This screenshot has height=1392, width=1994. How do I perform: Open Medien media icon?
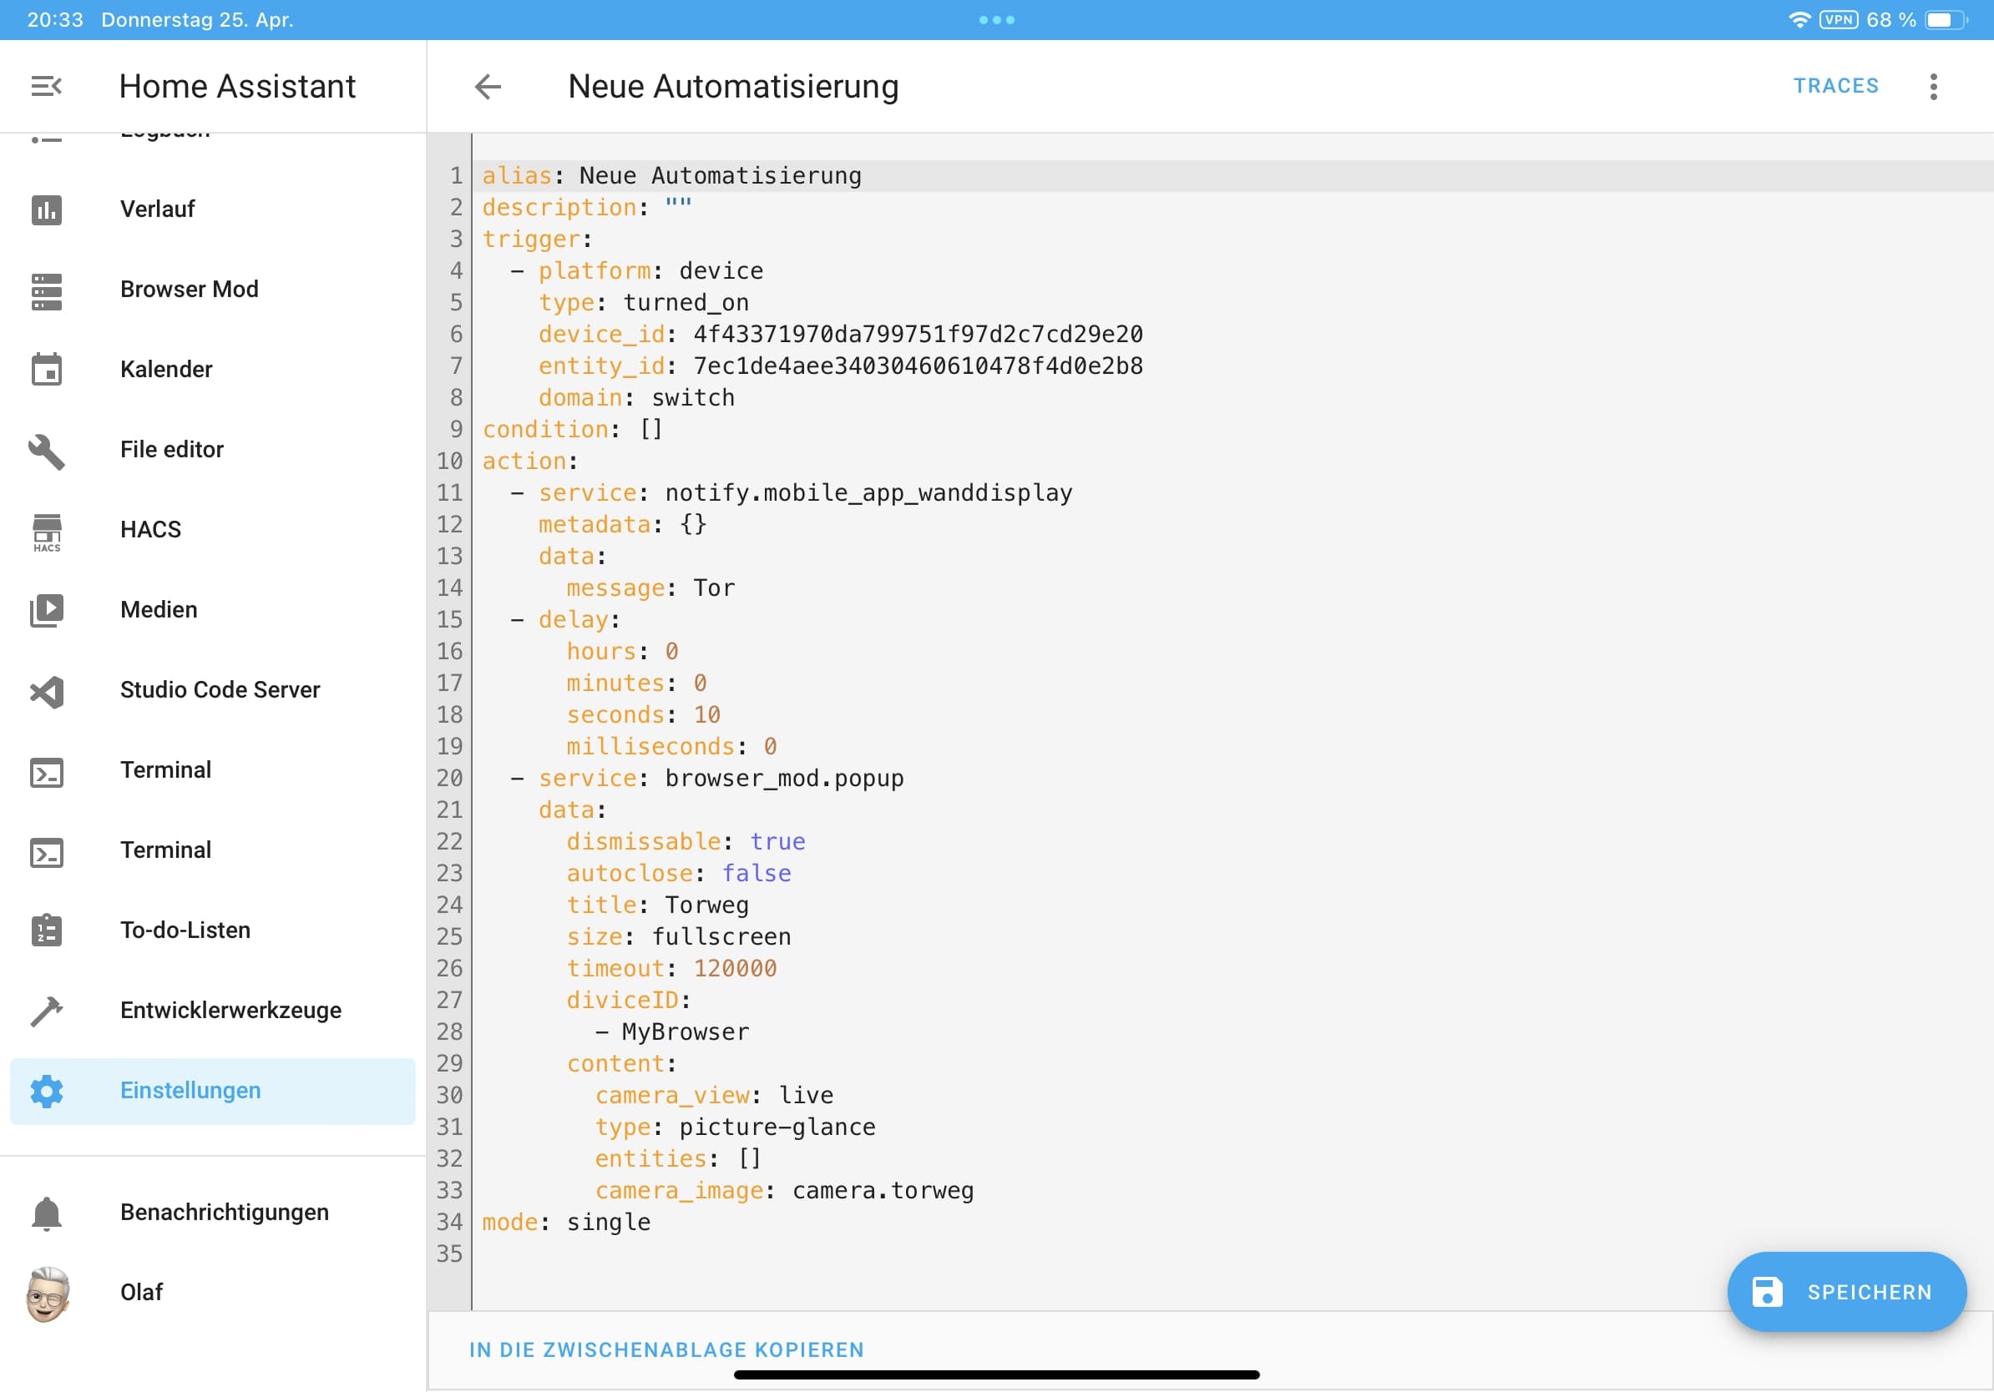pyautogui.click(x=47, y=610)
